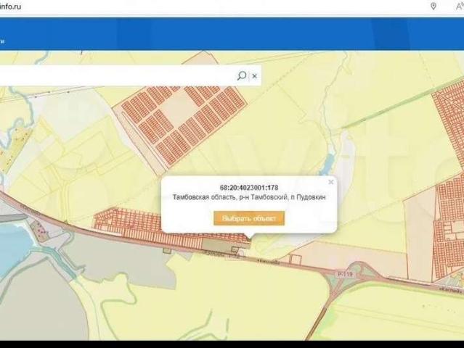Click the orange 'Выбрать объект' button
The image size is (464, 348).
point(249,218)
